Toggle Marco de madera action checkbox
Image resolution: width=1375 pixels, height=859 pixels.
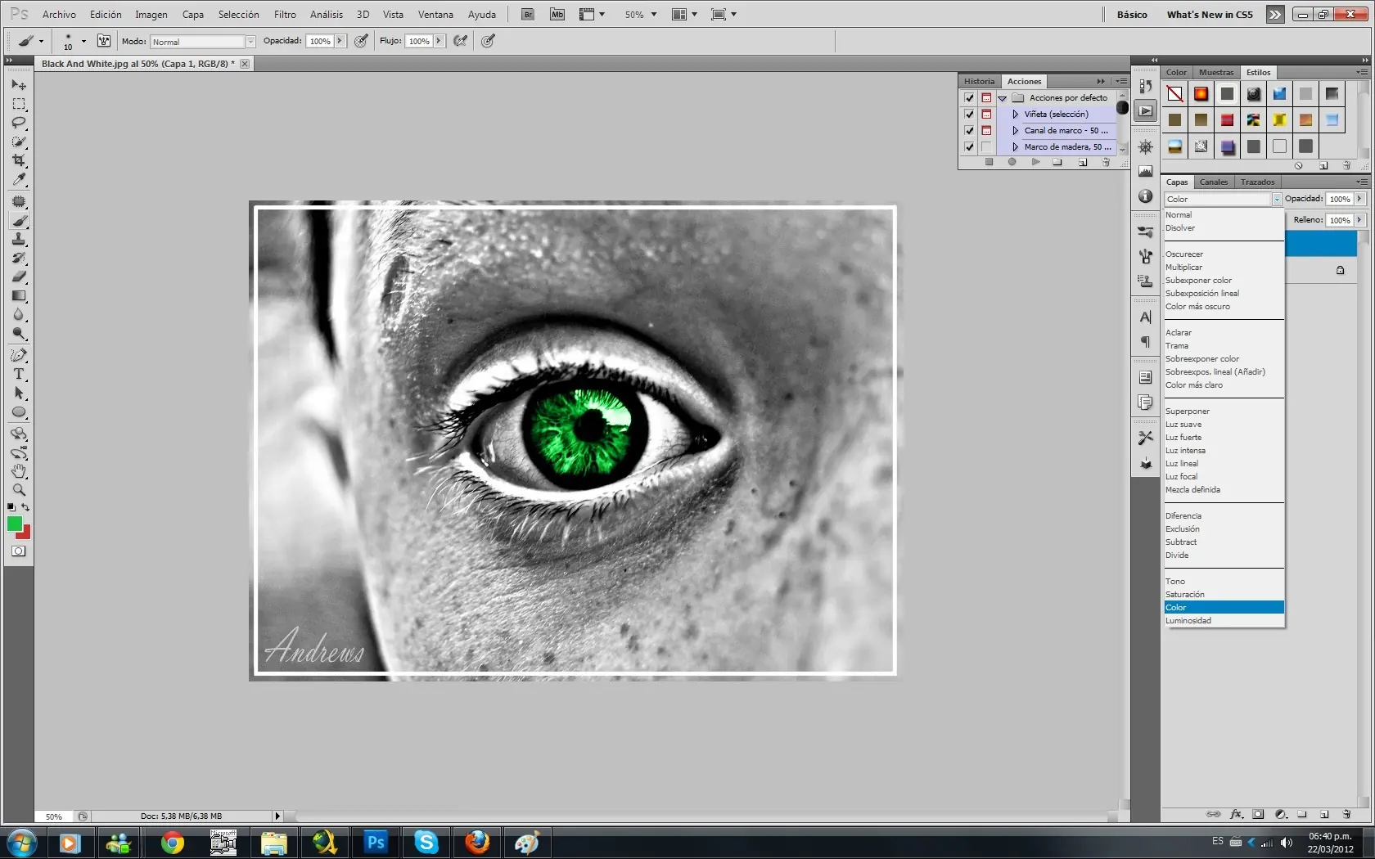pyautogui.click(x=969, y=147)
